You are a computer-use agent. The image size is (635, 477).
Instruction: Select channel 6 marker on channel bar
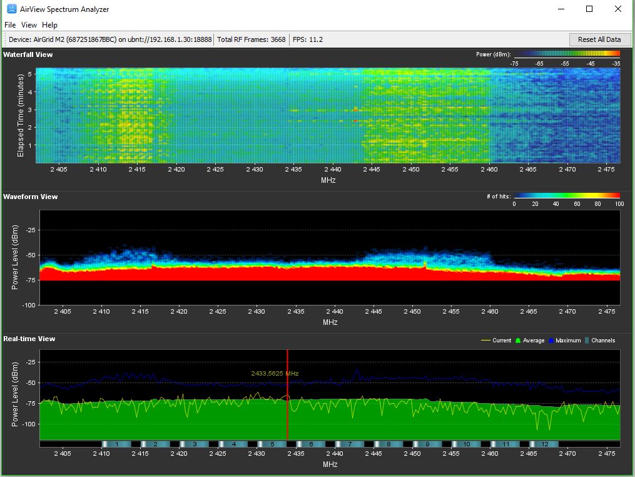(311, 444)
